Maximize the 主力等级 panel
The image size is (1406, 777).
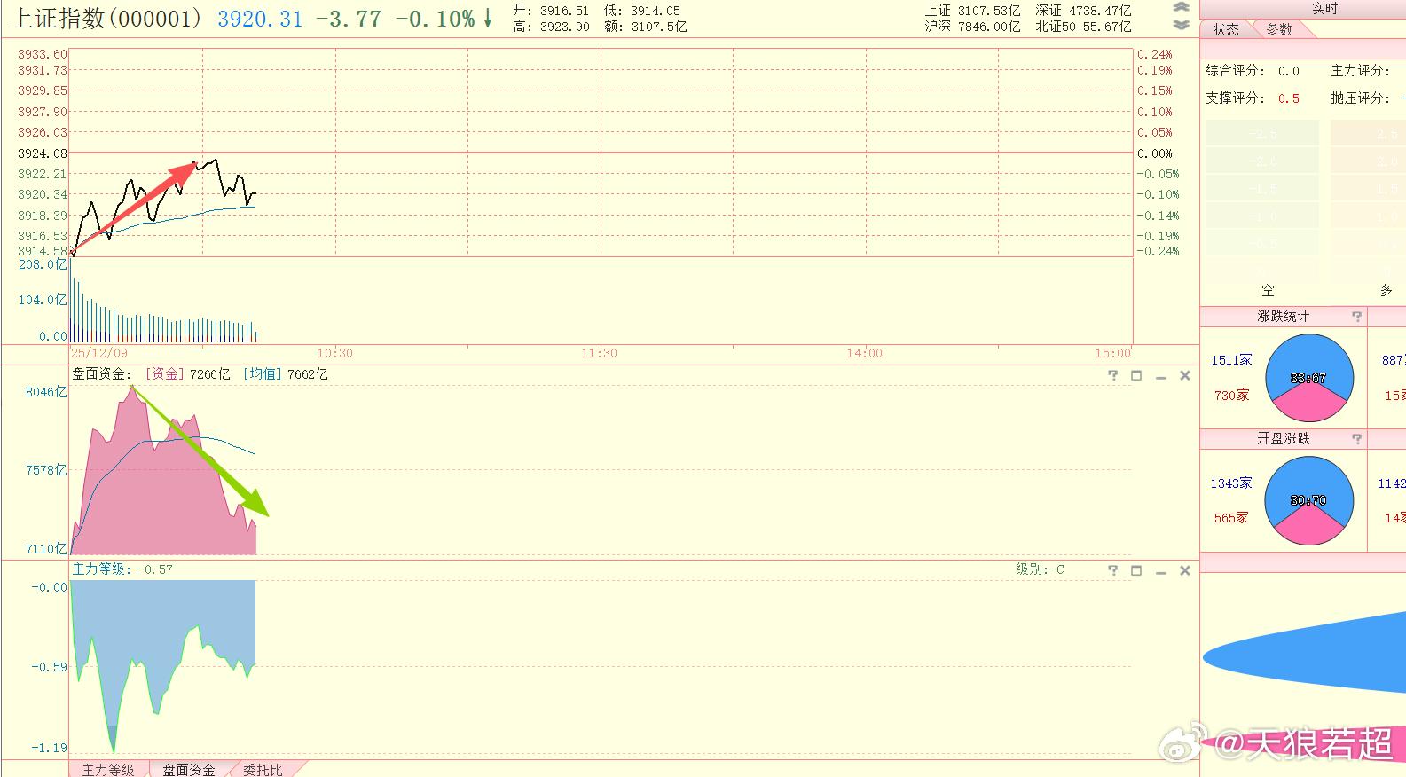click(1136, 570)
